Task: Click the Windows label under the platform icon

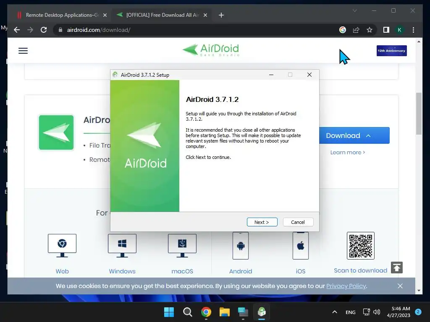Action: pyautogui.click(x=122, y=271)
